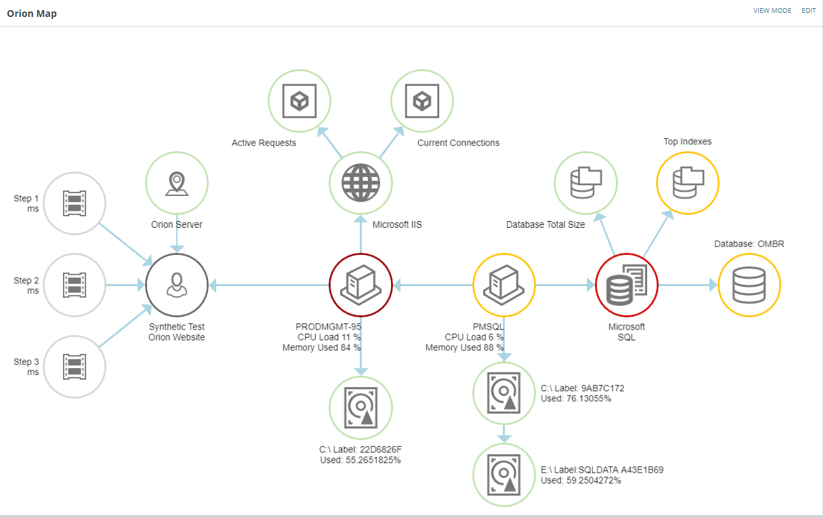
Task: Select the Orion Server location pin node
Action: point(177,183)
